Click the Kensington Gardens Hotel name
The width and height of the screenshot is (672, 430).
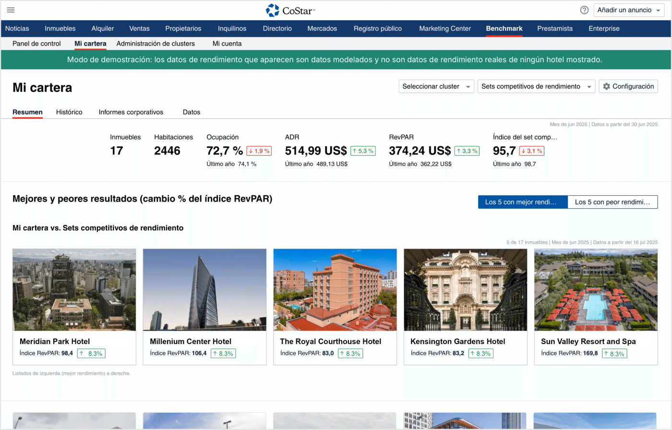[457, 341]
